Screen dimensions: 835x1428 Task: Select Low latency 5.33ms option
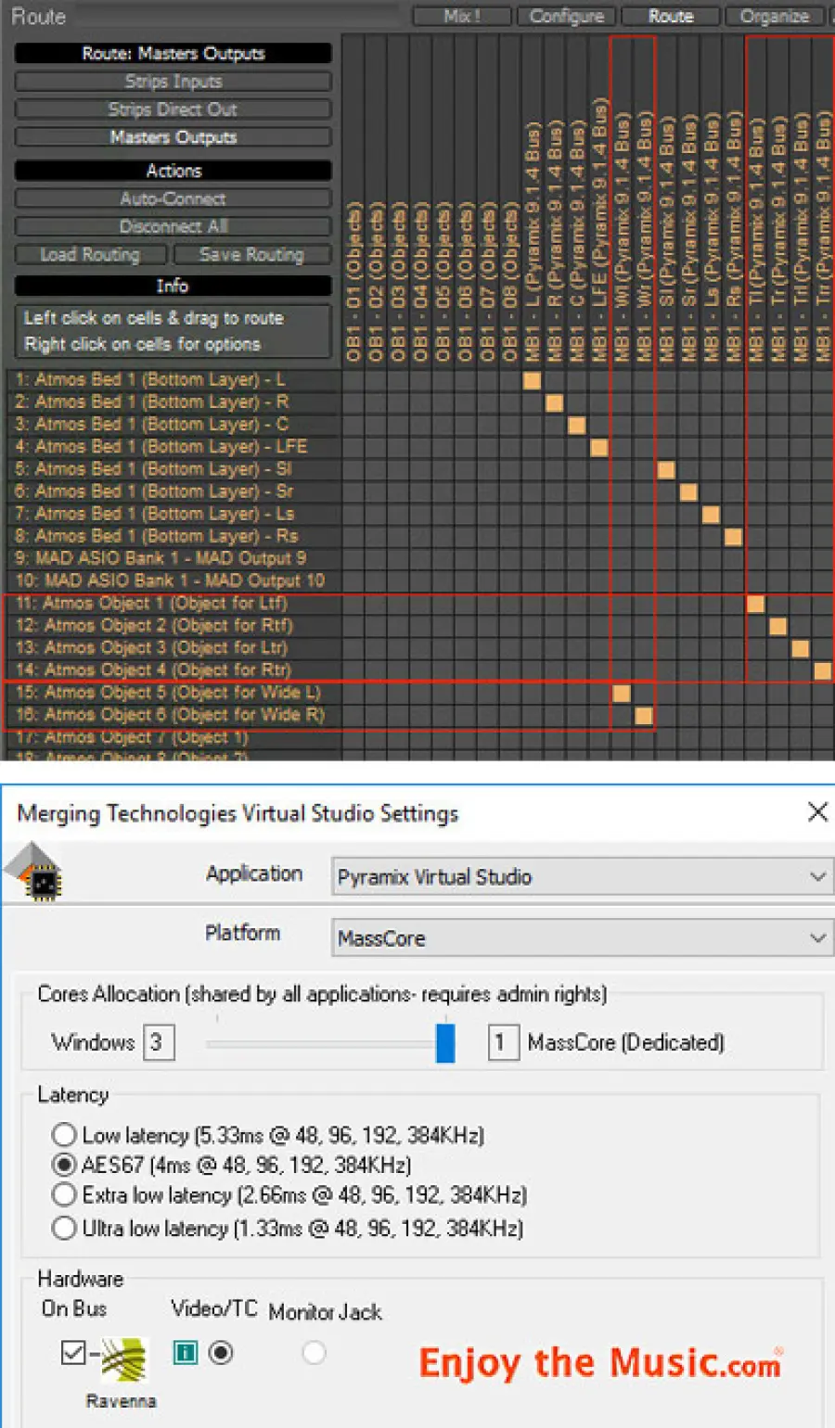click(64, 1135)
